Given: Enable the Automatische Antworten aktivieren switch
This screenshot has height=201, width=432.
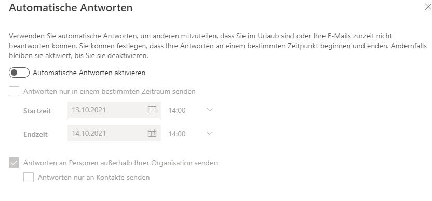Looking at the screenshot, I should tap(19, 73).
